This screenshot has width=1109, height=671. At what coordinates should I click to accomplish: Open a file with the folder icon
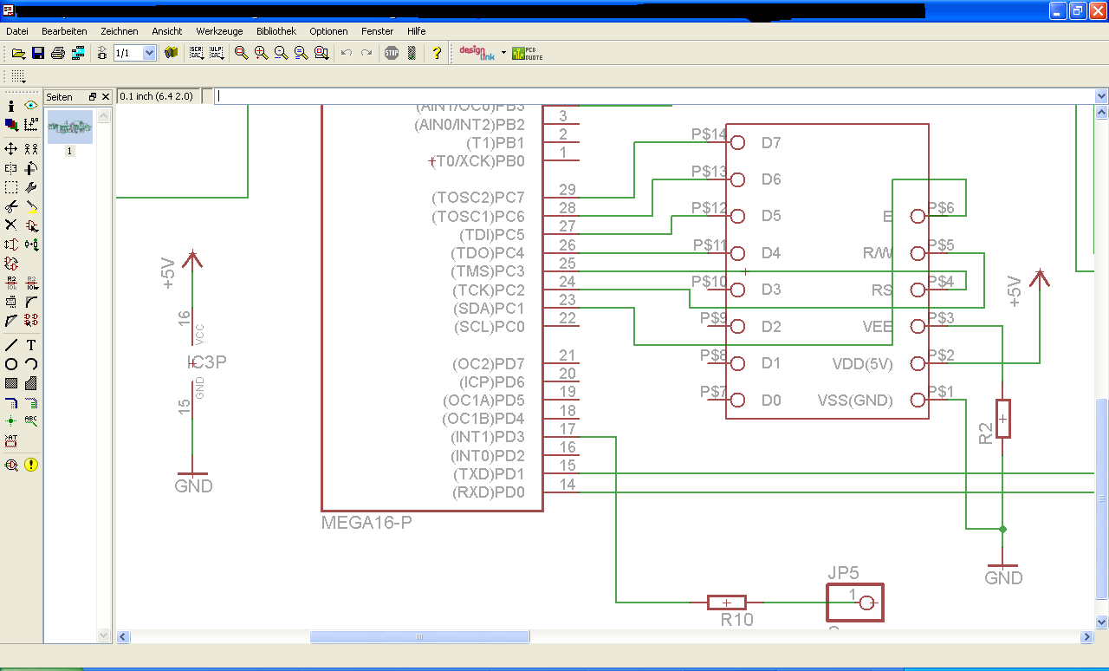[18, 53]
